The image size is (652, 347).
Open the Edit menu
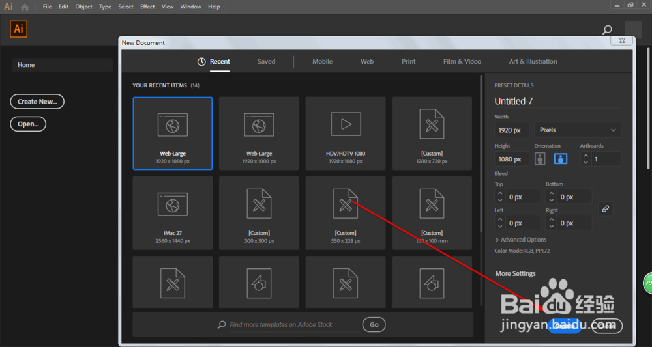(x=63, y=7)
